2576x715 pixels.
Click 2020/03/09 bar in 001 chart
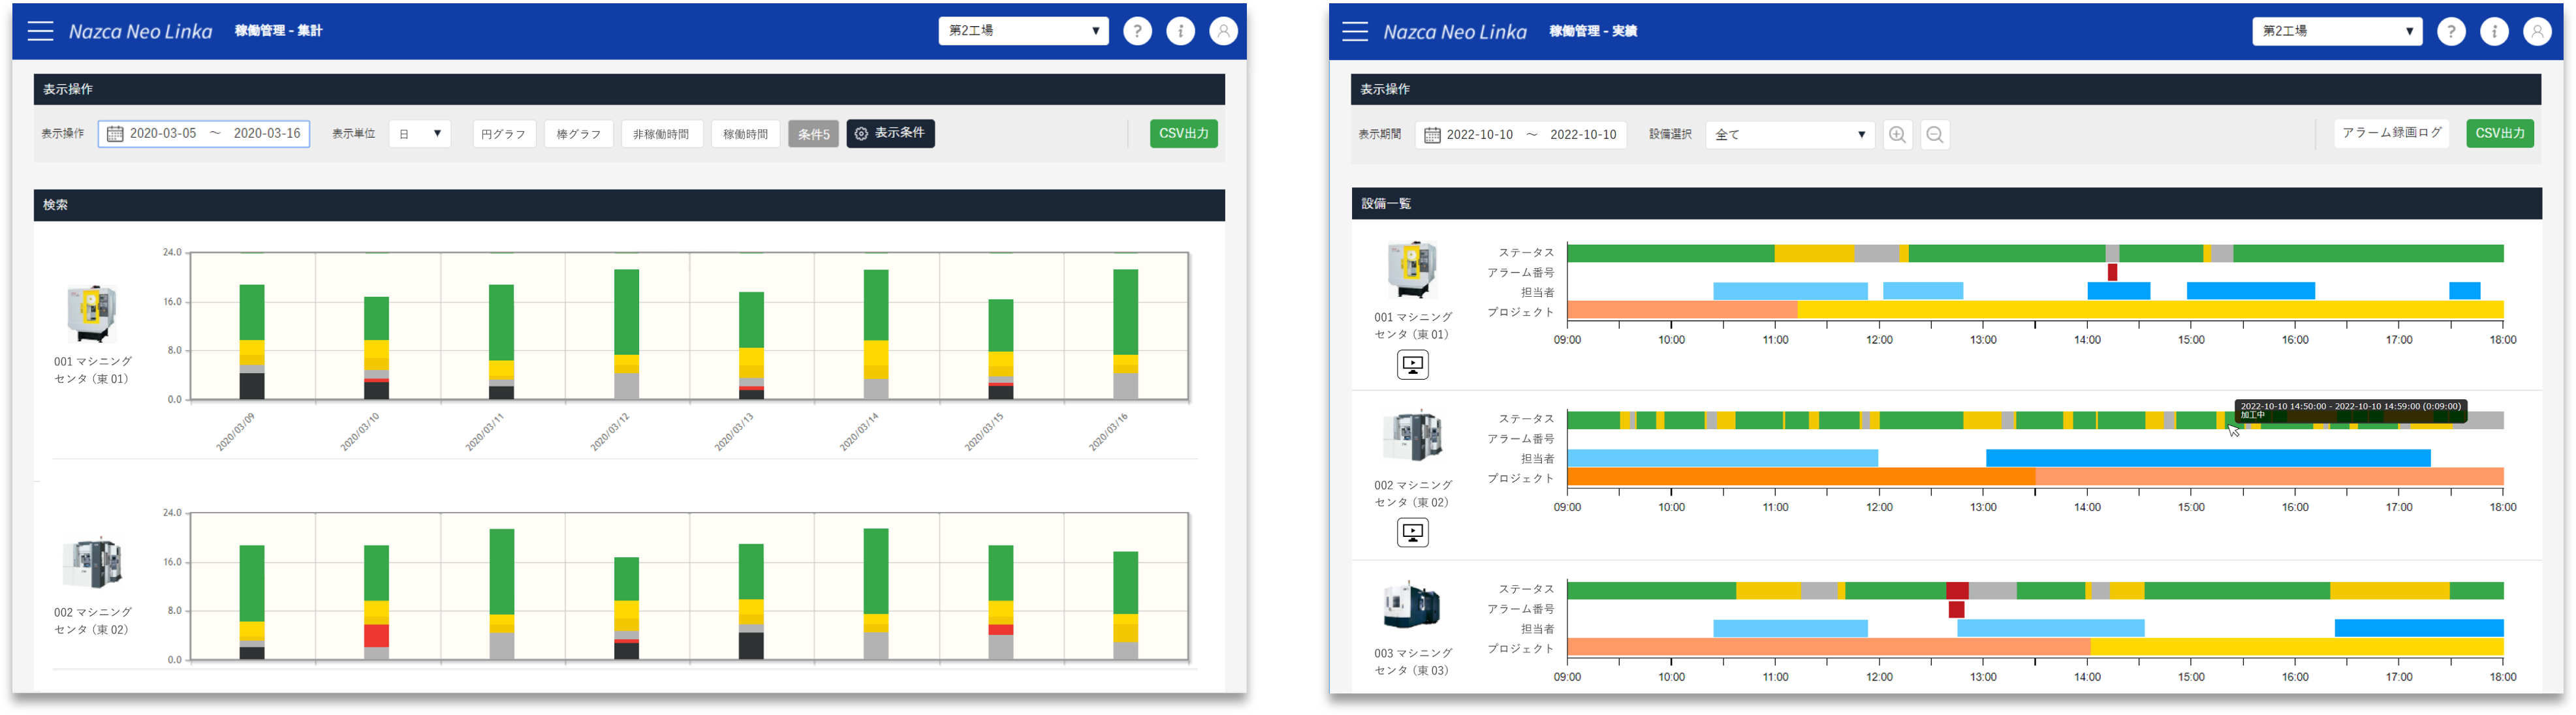[252, 342]
